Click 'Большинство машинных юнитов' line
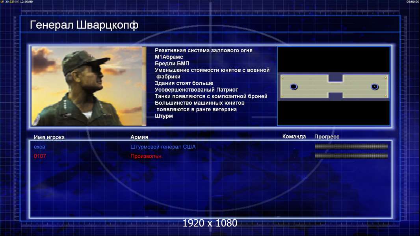The image size is (420, 236). pos(199,103)
